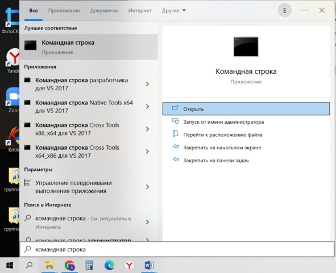Click Перейти к расположению файла

pos(223,135)
